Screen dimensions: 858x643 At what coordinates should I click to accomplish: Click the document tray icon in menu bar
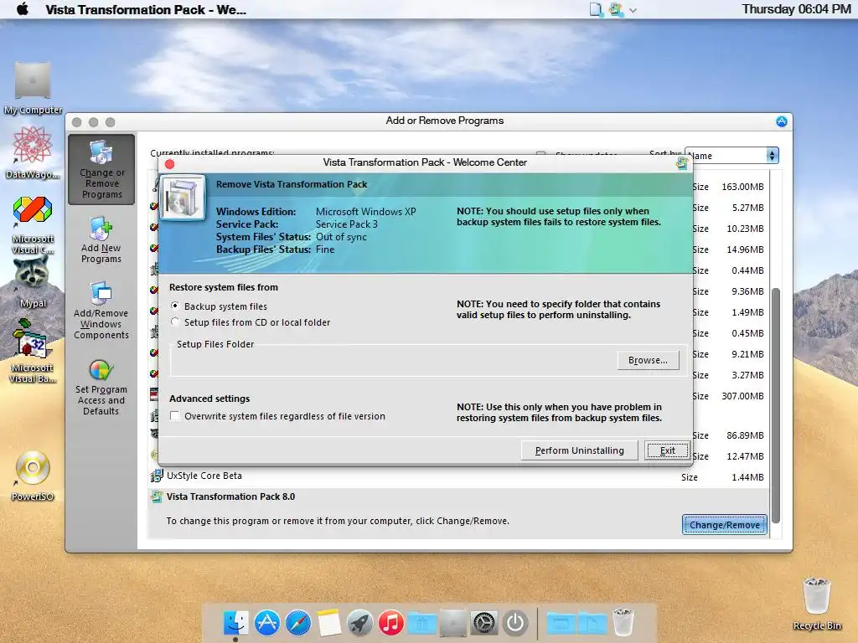[x=596, y=9]
